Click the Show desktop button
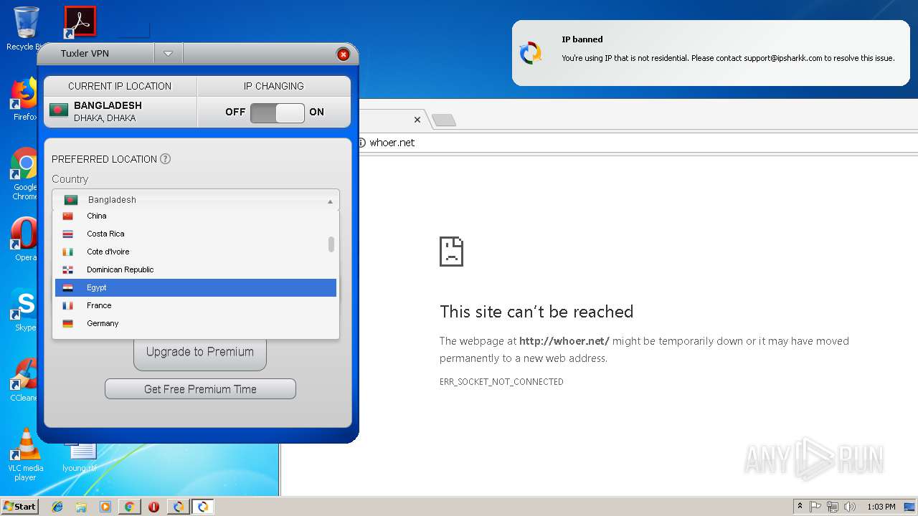 911,507
